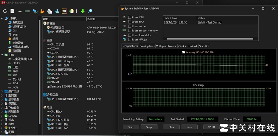Click the status log horizontal scrollbar
The height and width of the screenshot is (136, 278).
210,39
